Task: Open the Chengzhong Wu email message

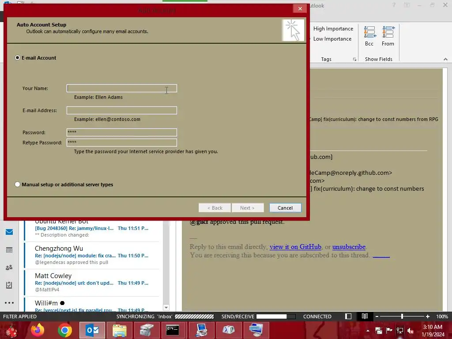Action: pos(92,256)
